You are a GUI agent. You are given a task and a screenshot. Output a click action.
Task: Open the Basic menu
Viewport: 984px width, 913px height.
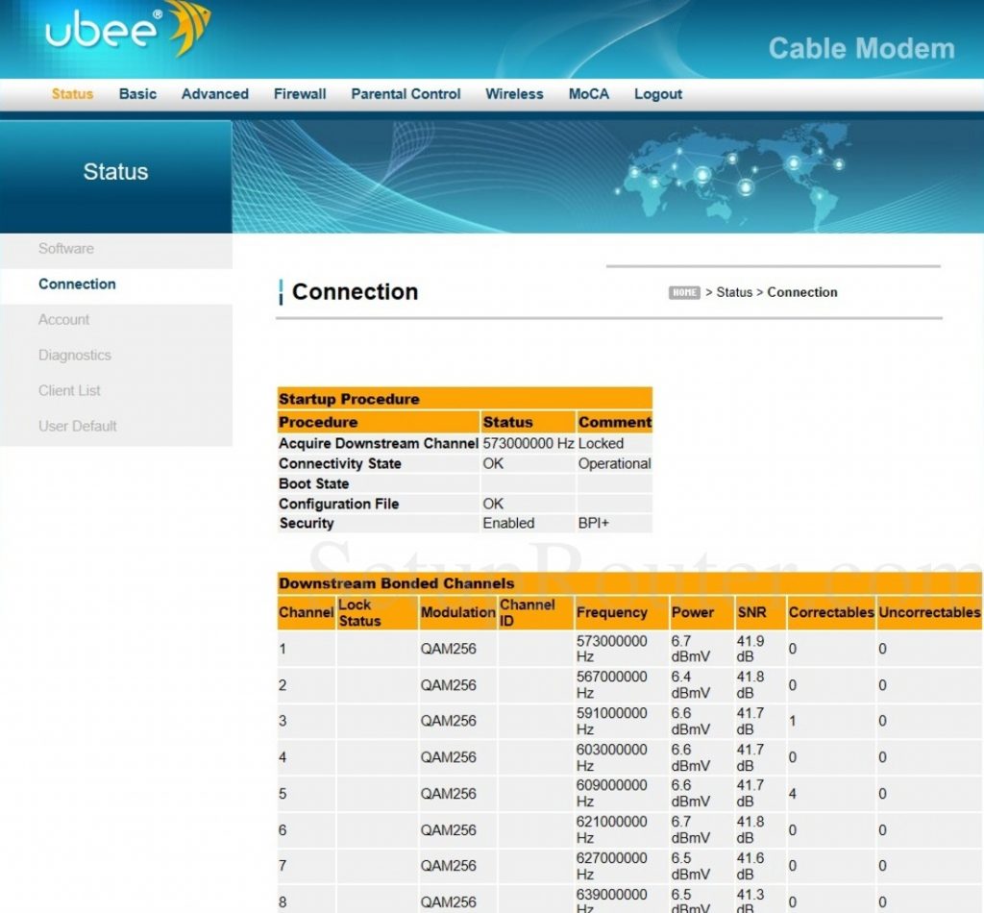point(136,93)
